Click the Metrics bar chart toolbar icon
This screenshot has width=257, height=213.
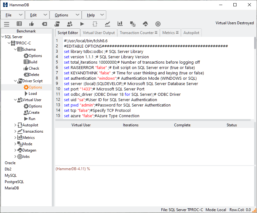coord(120,24)
